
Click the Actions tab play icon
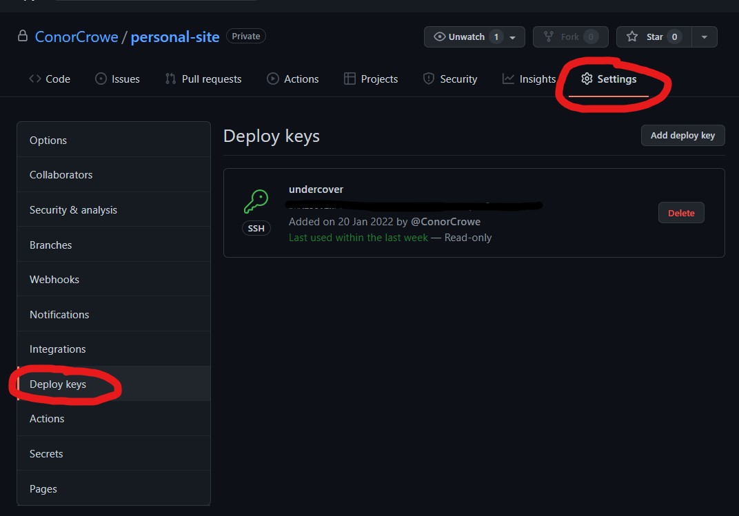(273, 79)
